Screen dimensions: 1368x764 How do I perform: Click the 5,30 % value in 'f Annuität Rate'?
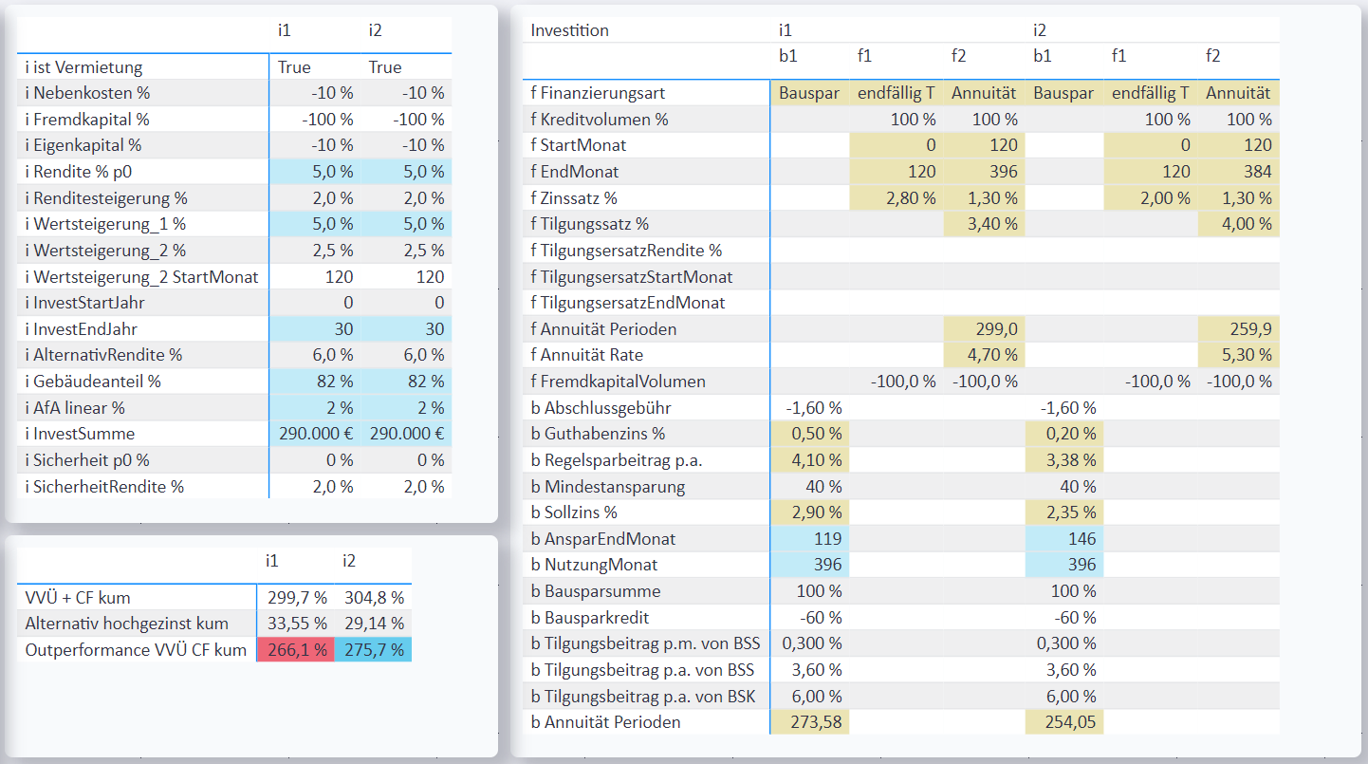[1239, 355]
